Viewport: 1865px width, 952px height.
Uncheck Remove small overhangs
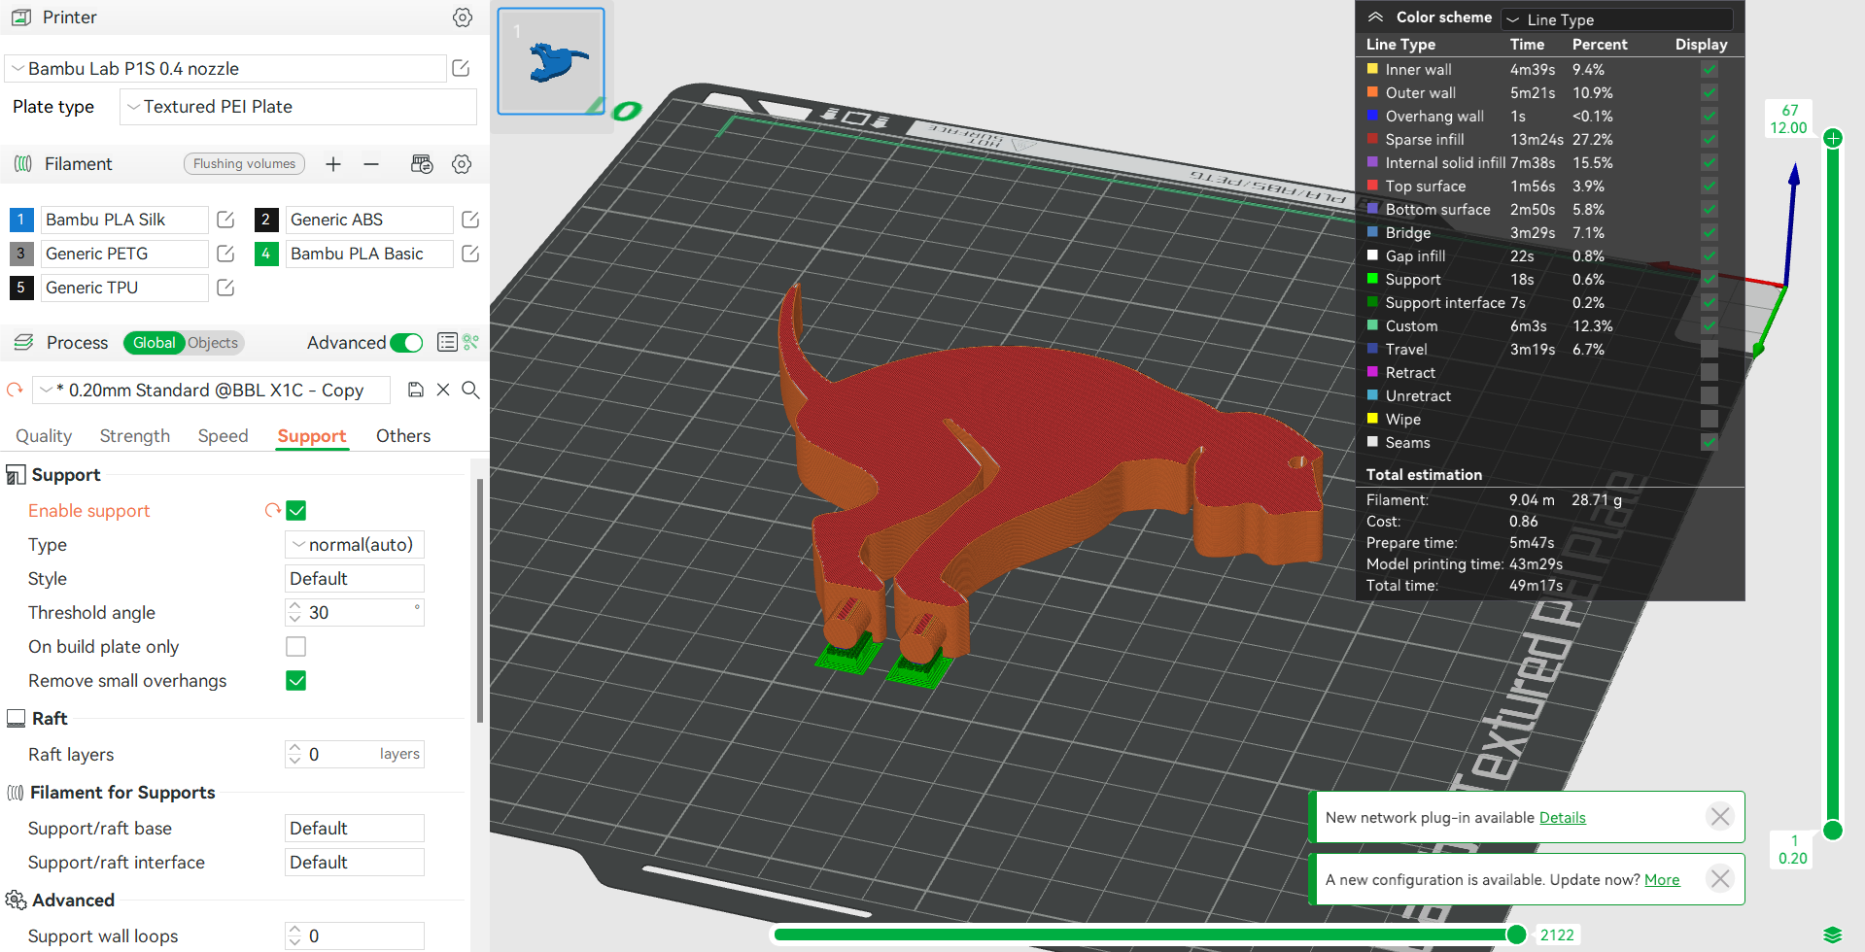(296, 681)
